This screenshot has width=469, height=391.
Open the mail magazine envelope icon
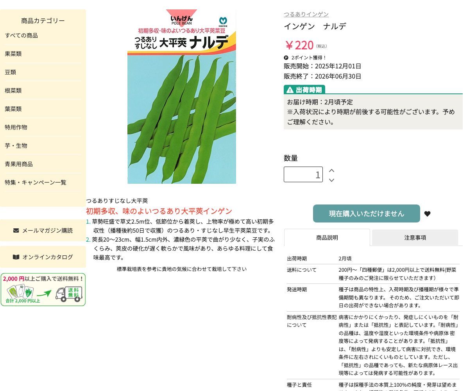16,230
